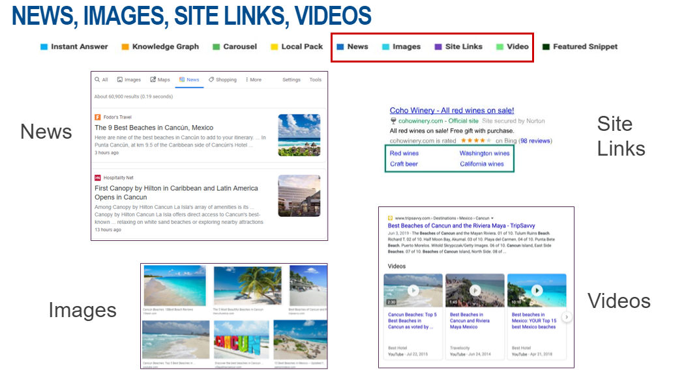686x377 pixels.
Task: Expand the More search options menu
Action: pyautogui.click(x=254, y=79)
